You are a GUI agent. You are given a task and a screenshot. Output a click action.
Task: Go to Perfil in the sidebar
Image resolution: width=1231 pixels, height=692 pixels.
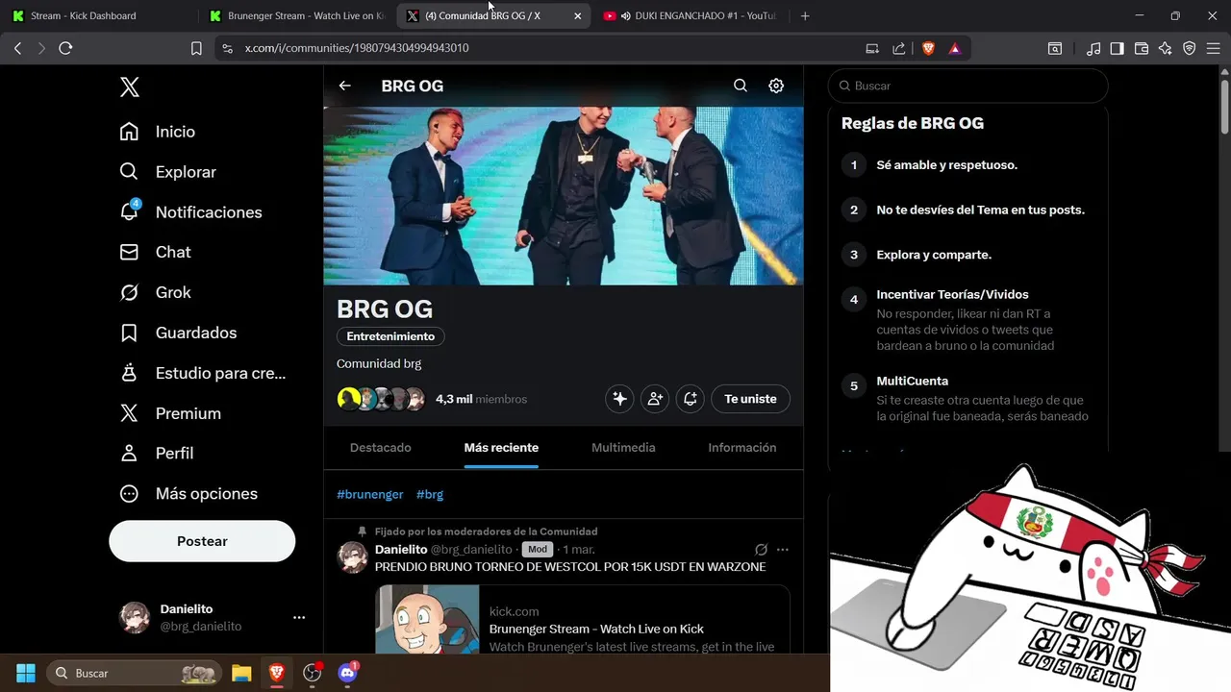pos(156,453)
